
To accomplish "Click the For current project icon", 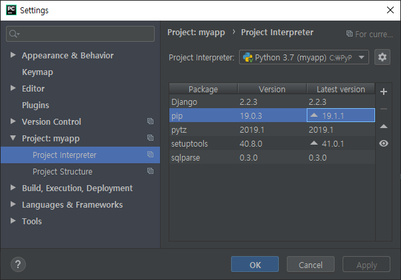I will 349,33.
